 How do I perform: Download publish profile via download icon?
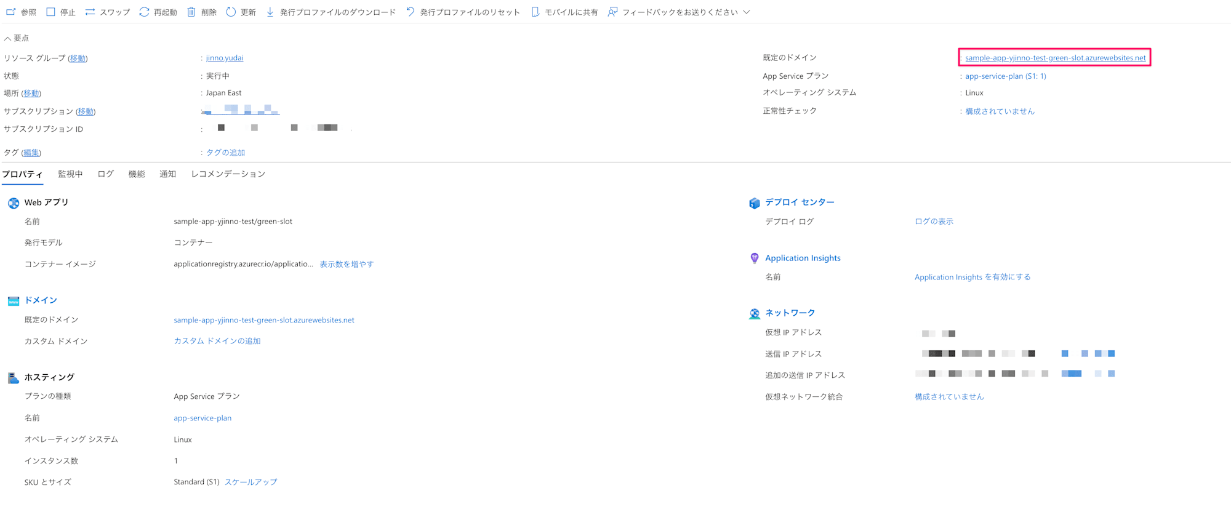tap(270, 12)
